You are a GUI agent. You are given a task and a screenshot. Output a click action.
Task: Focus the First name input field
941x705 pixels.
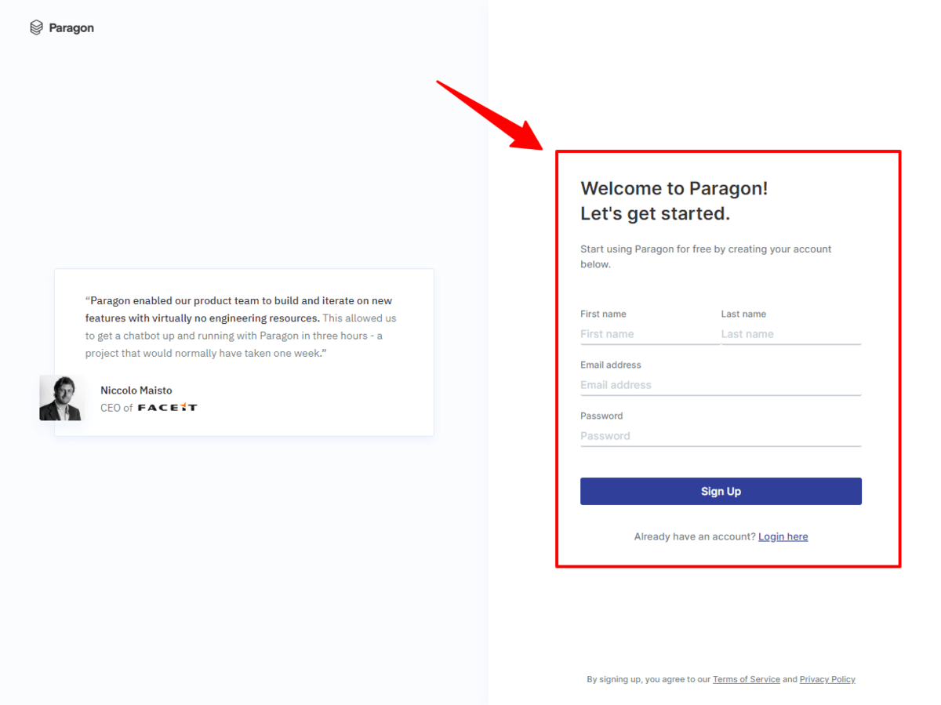[649, 334]
